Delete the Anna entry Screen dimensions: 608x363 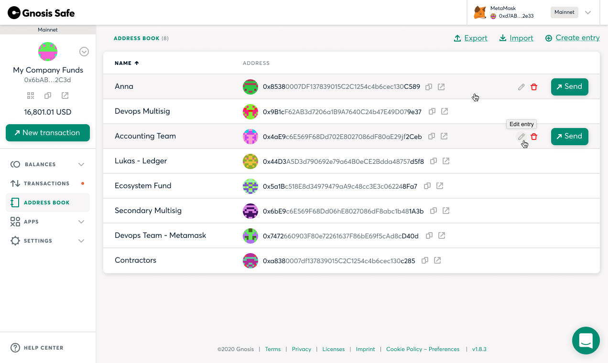coord(534,87)
